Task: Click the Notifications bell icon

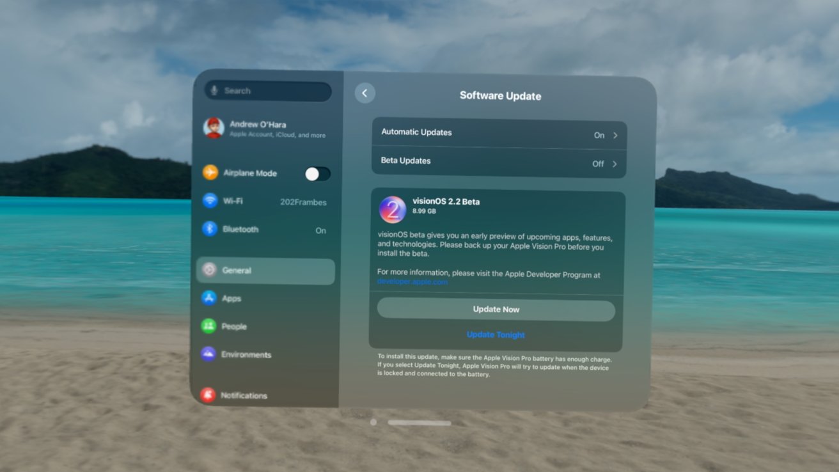Action: tap(208, 395)
